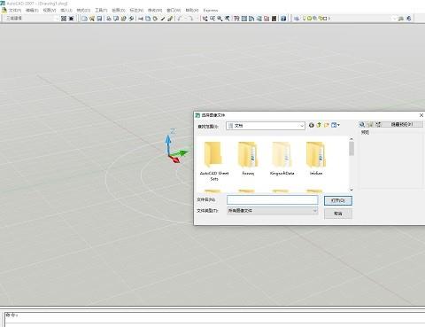Screen dimensions: 425x327
Task: Click the Back icon in file dialog
Action: pos(311,125)
